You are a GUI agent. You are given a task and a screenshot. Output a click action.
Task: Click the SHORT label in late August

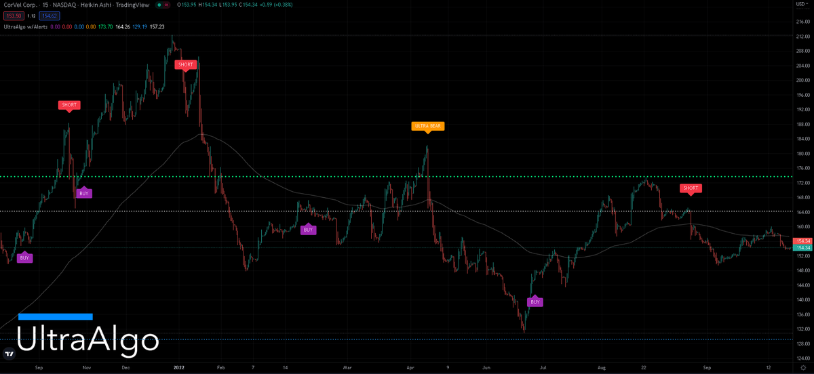click(691, 188)
